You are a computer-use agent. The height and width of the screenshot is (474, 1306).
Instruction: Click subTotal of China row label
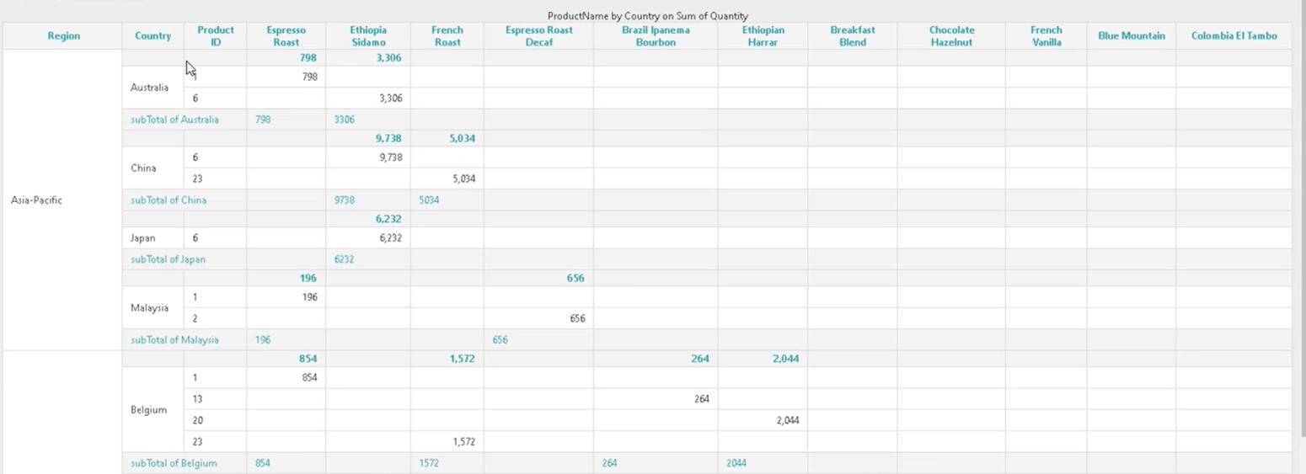click(169, 200)
